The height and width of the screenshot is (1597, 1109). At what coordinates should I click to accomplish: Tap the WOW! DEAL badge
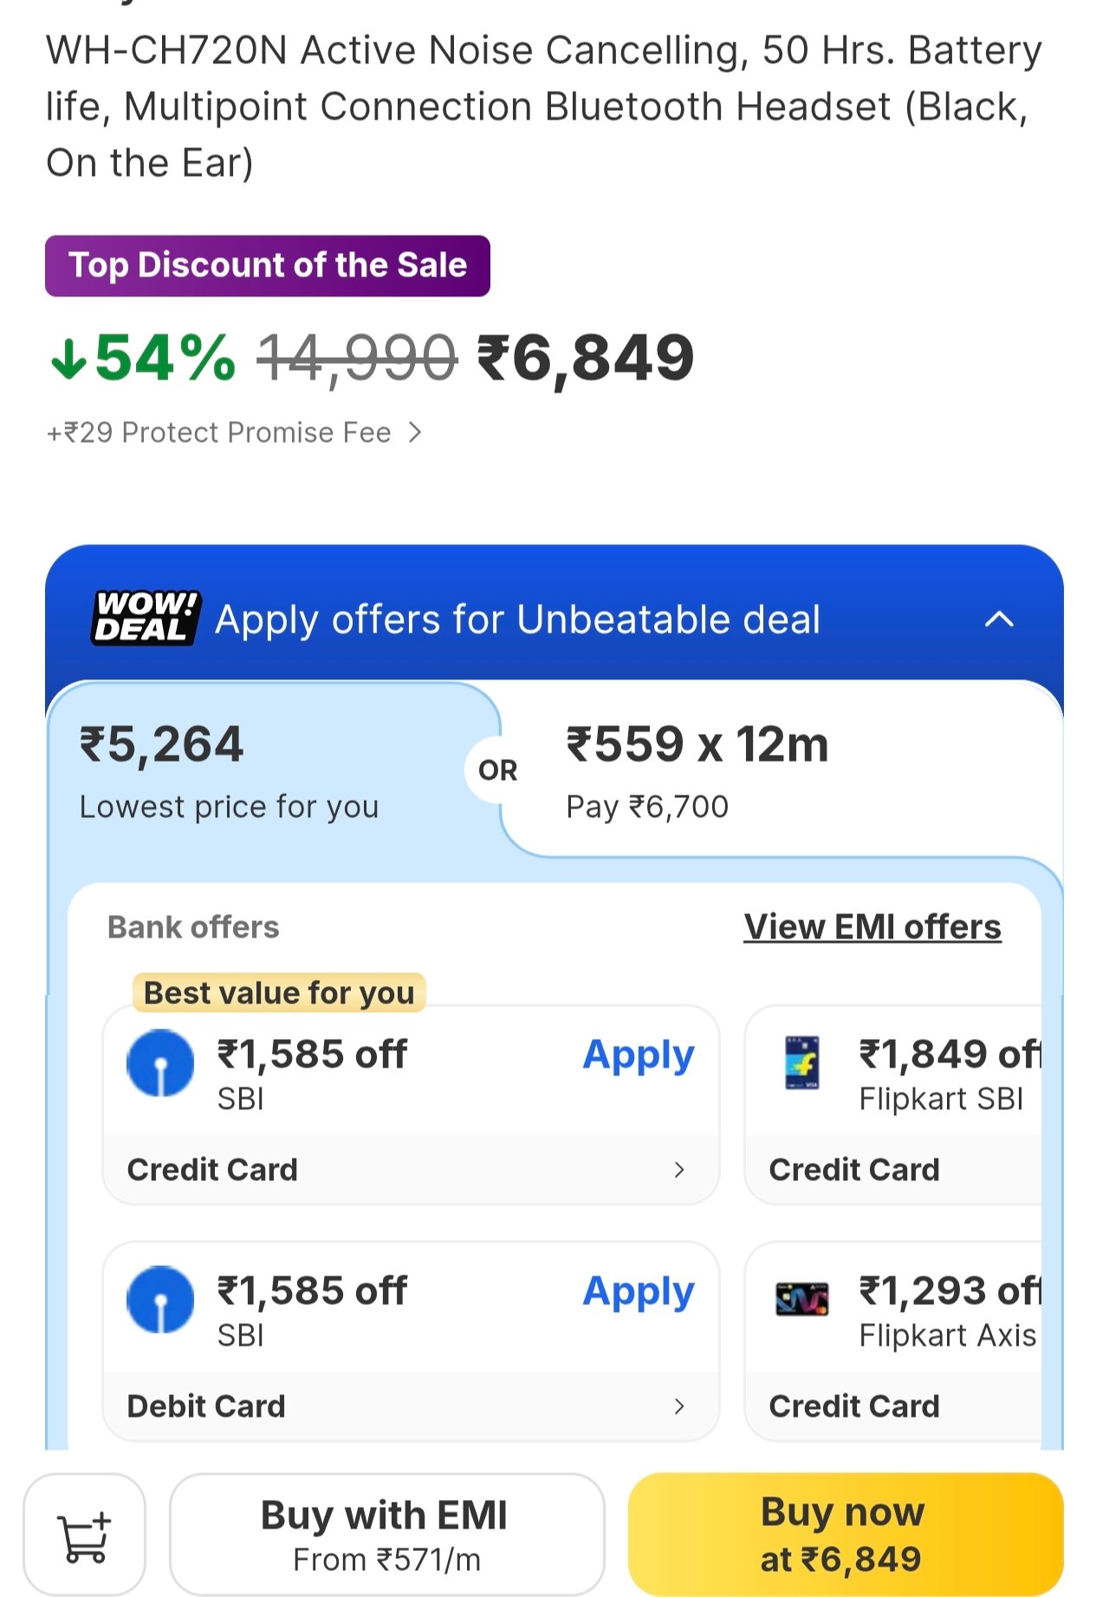(x=146, y=618)
